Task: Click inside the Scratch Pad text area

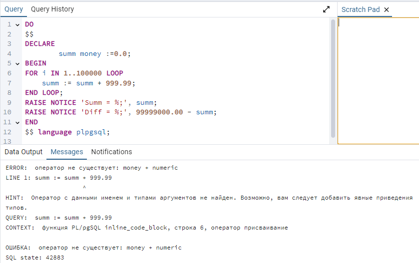Action: 379,81
